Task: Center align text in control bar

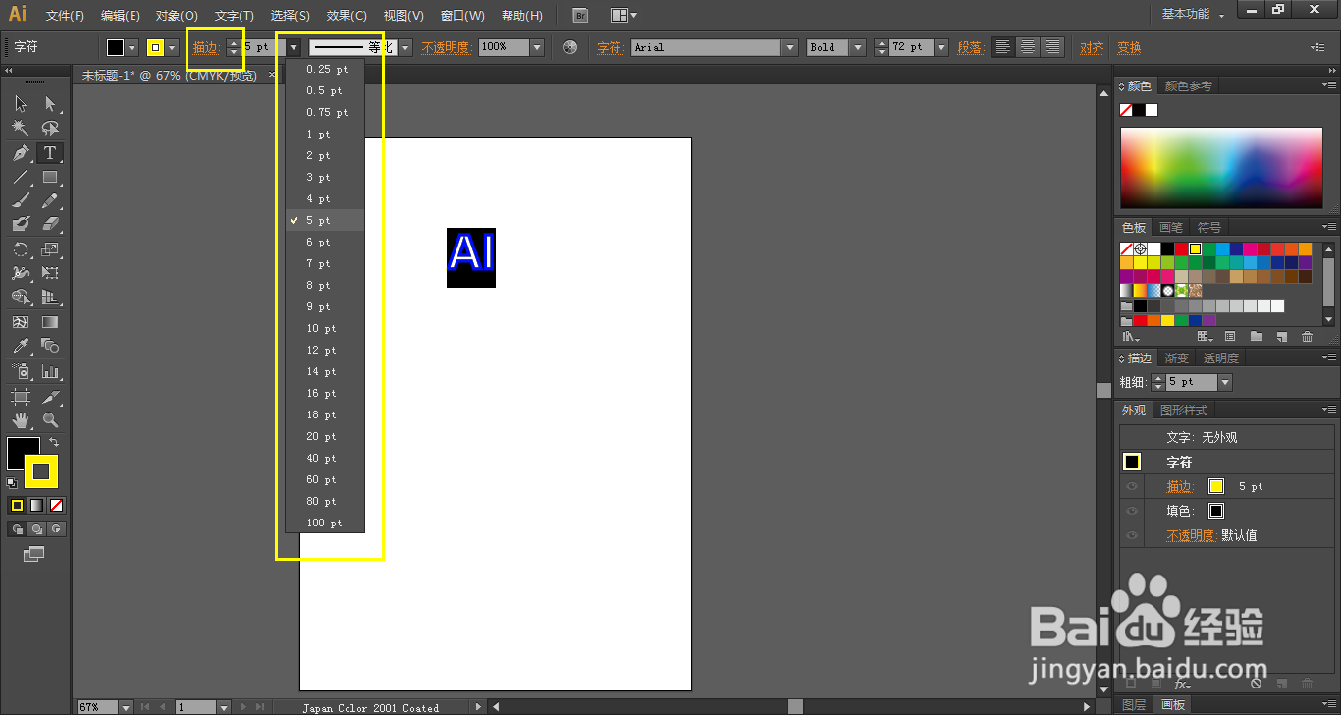Action: (1028, 47)
